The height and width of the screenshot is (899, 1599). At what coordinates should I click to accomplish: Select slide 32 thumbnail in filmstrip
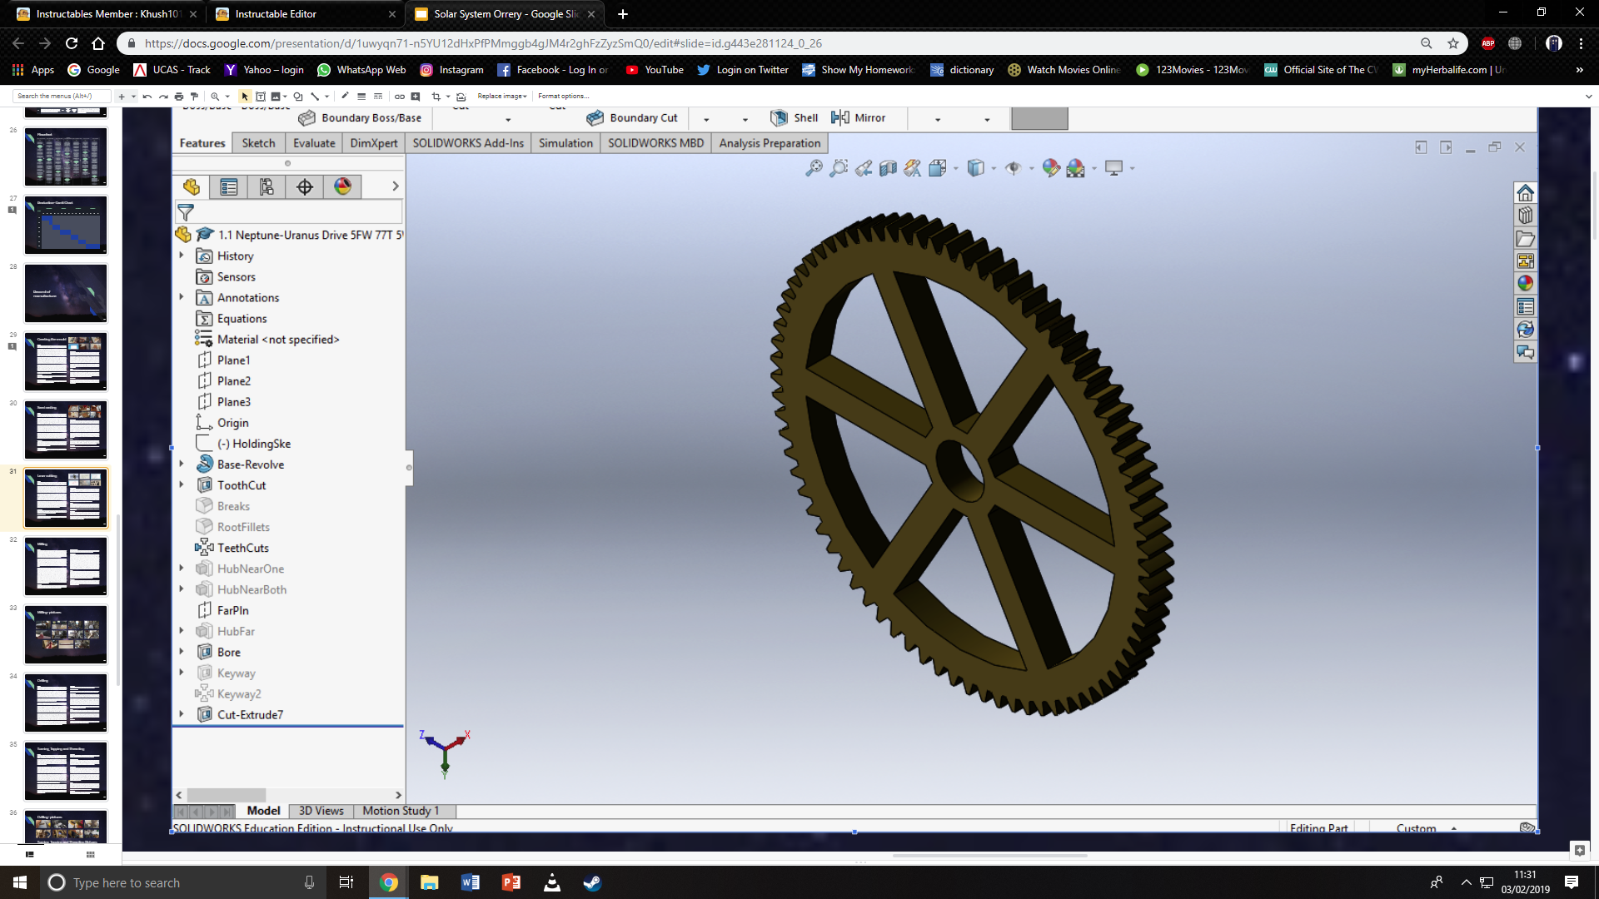(x=66, y=566)
